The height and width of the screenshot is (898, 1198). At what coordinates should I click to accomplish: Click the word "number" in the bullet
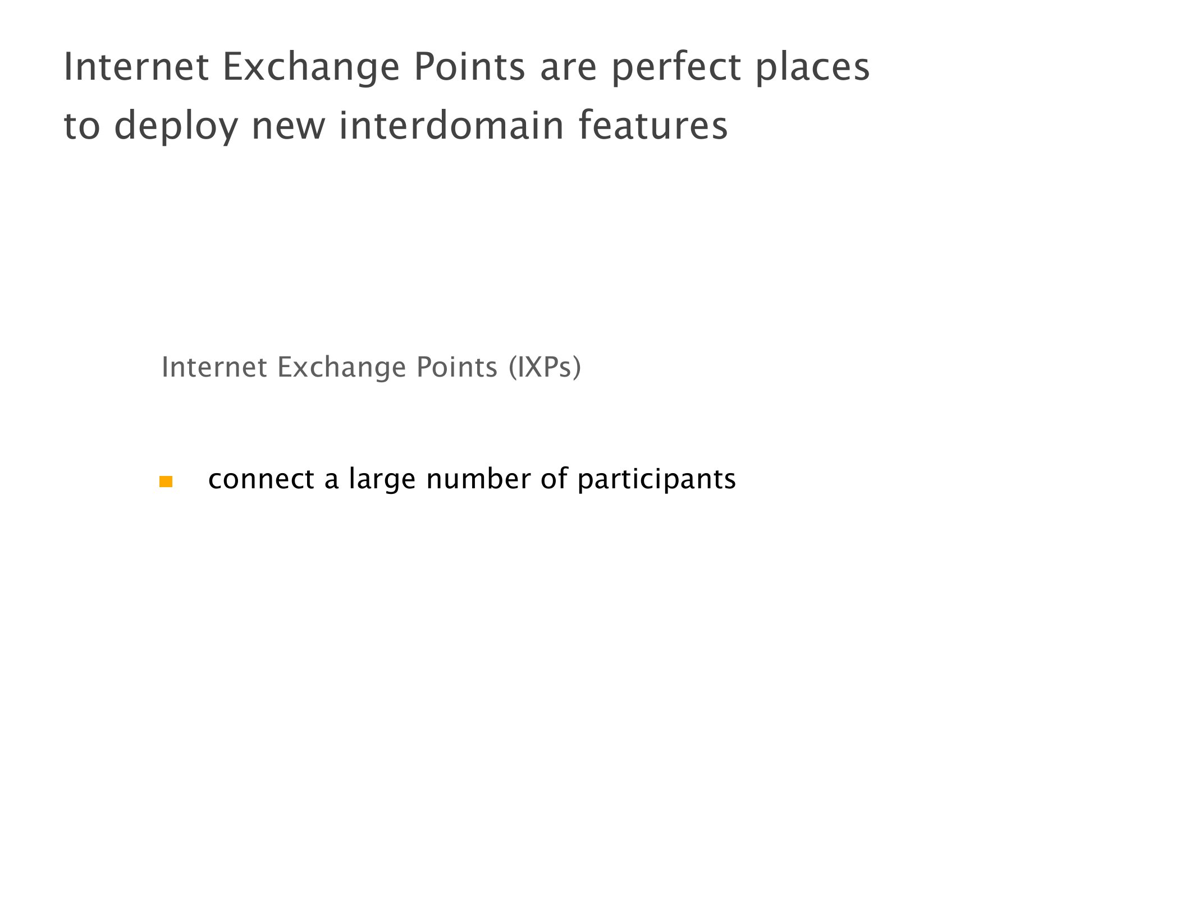pos(478,480)
